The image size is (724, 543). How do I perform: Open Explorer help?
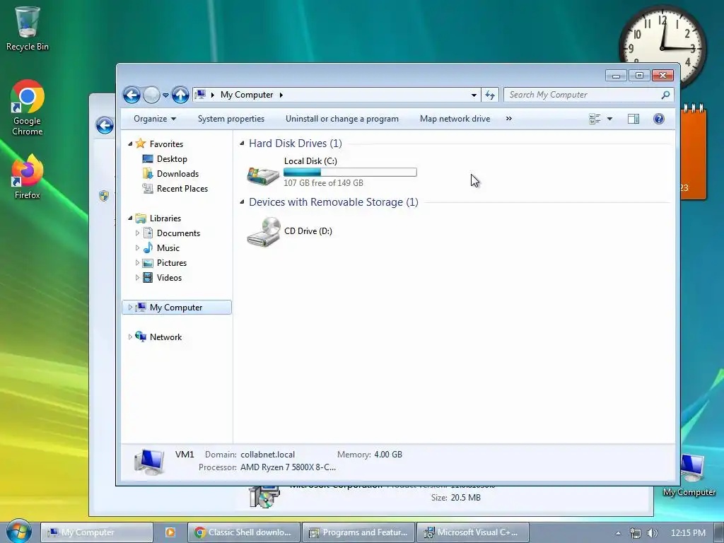point(659,119)
